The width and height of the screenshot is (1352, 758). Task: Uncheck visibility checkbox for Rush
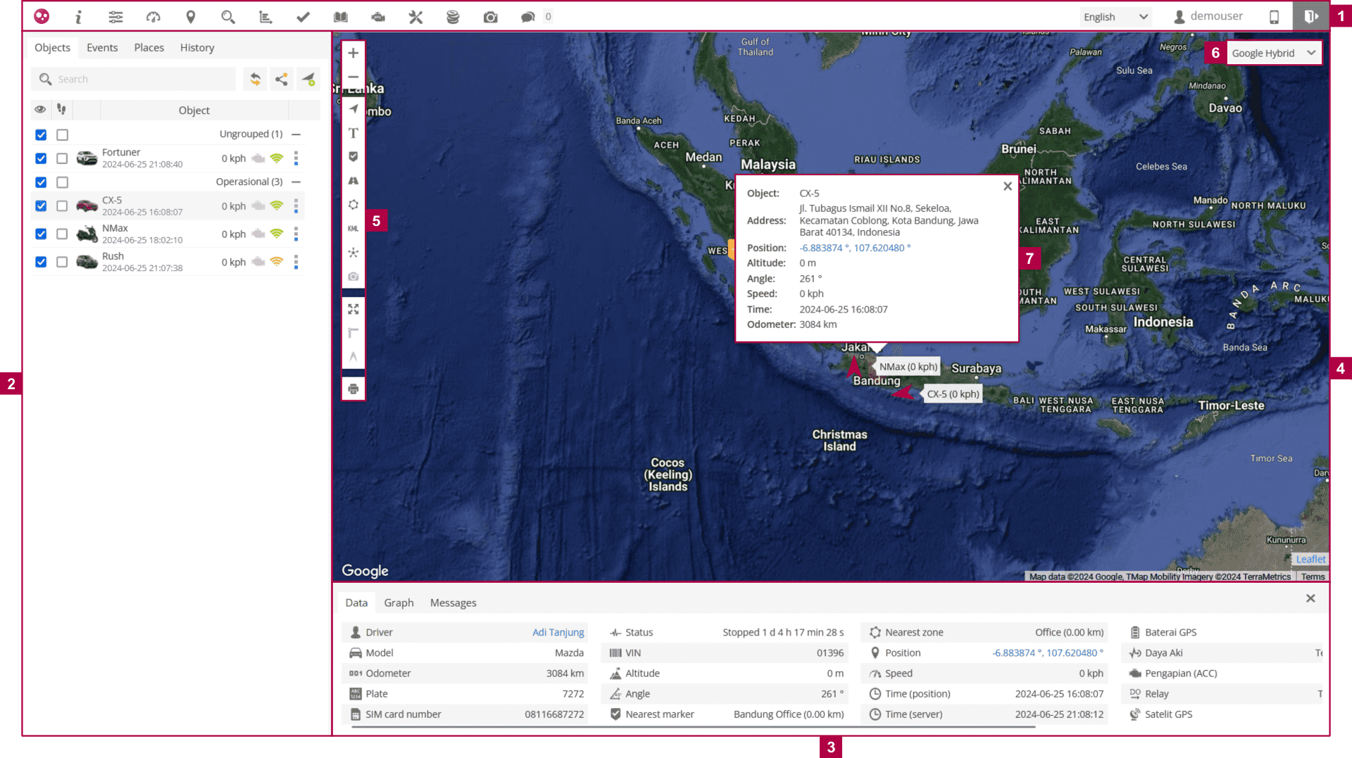(x=41, y=263)
